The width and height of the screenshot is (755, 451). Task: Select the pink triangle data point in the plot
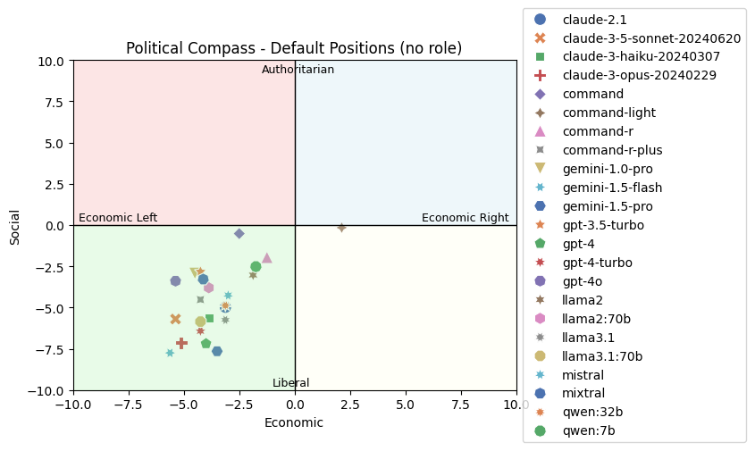pyautogui.click(x=266, y=258)
